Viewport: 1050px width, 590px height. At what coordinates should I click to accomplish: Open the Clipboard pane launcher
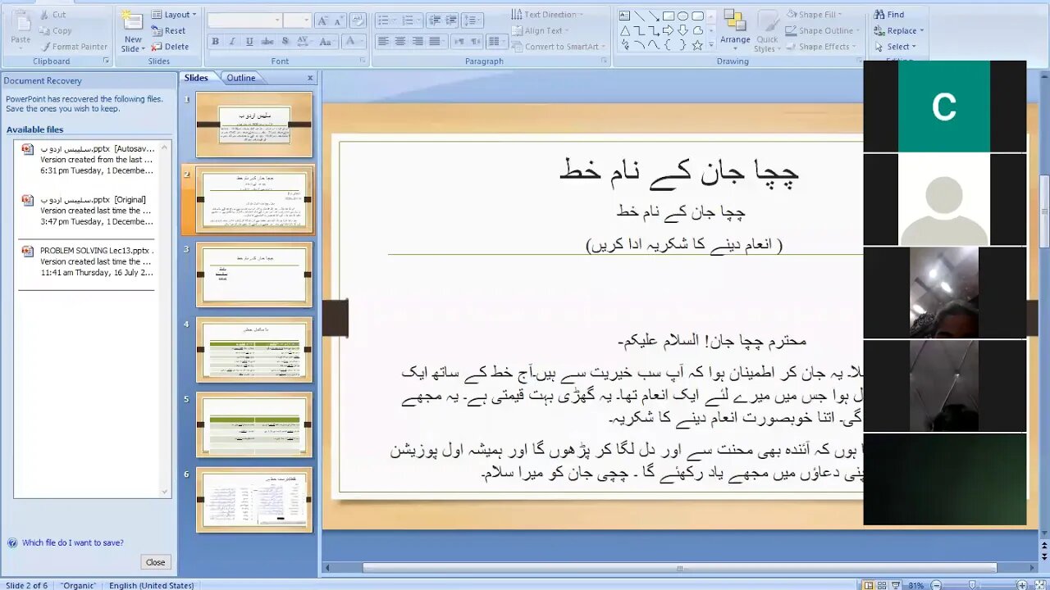(106, 61)
